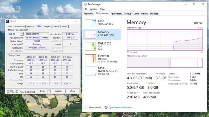This screenshot has height=117, width=209.
Task: Open the File menu in Task Manager
Action: [x=85, y=9]
